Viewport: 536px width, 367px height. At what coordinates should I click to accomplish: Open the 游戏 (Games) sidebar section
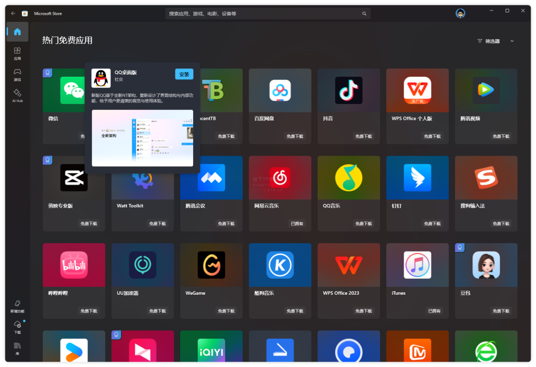(x=17, y=75)
